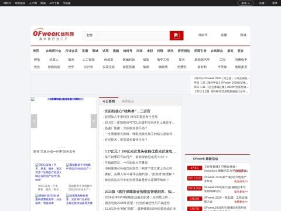Go to next carousel slide arrow
281x211 pixels.
[94, 121]
